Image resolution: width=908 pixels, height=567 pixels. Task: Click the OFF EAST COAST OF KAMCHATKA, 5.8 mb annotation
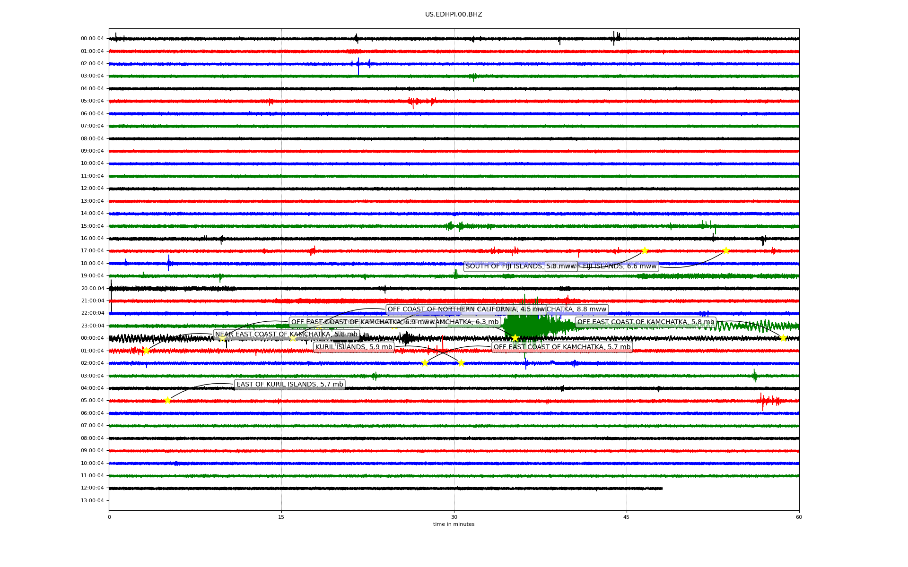point(646,322)
